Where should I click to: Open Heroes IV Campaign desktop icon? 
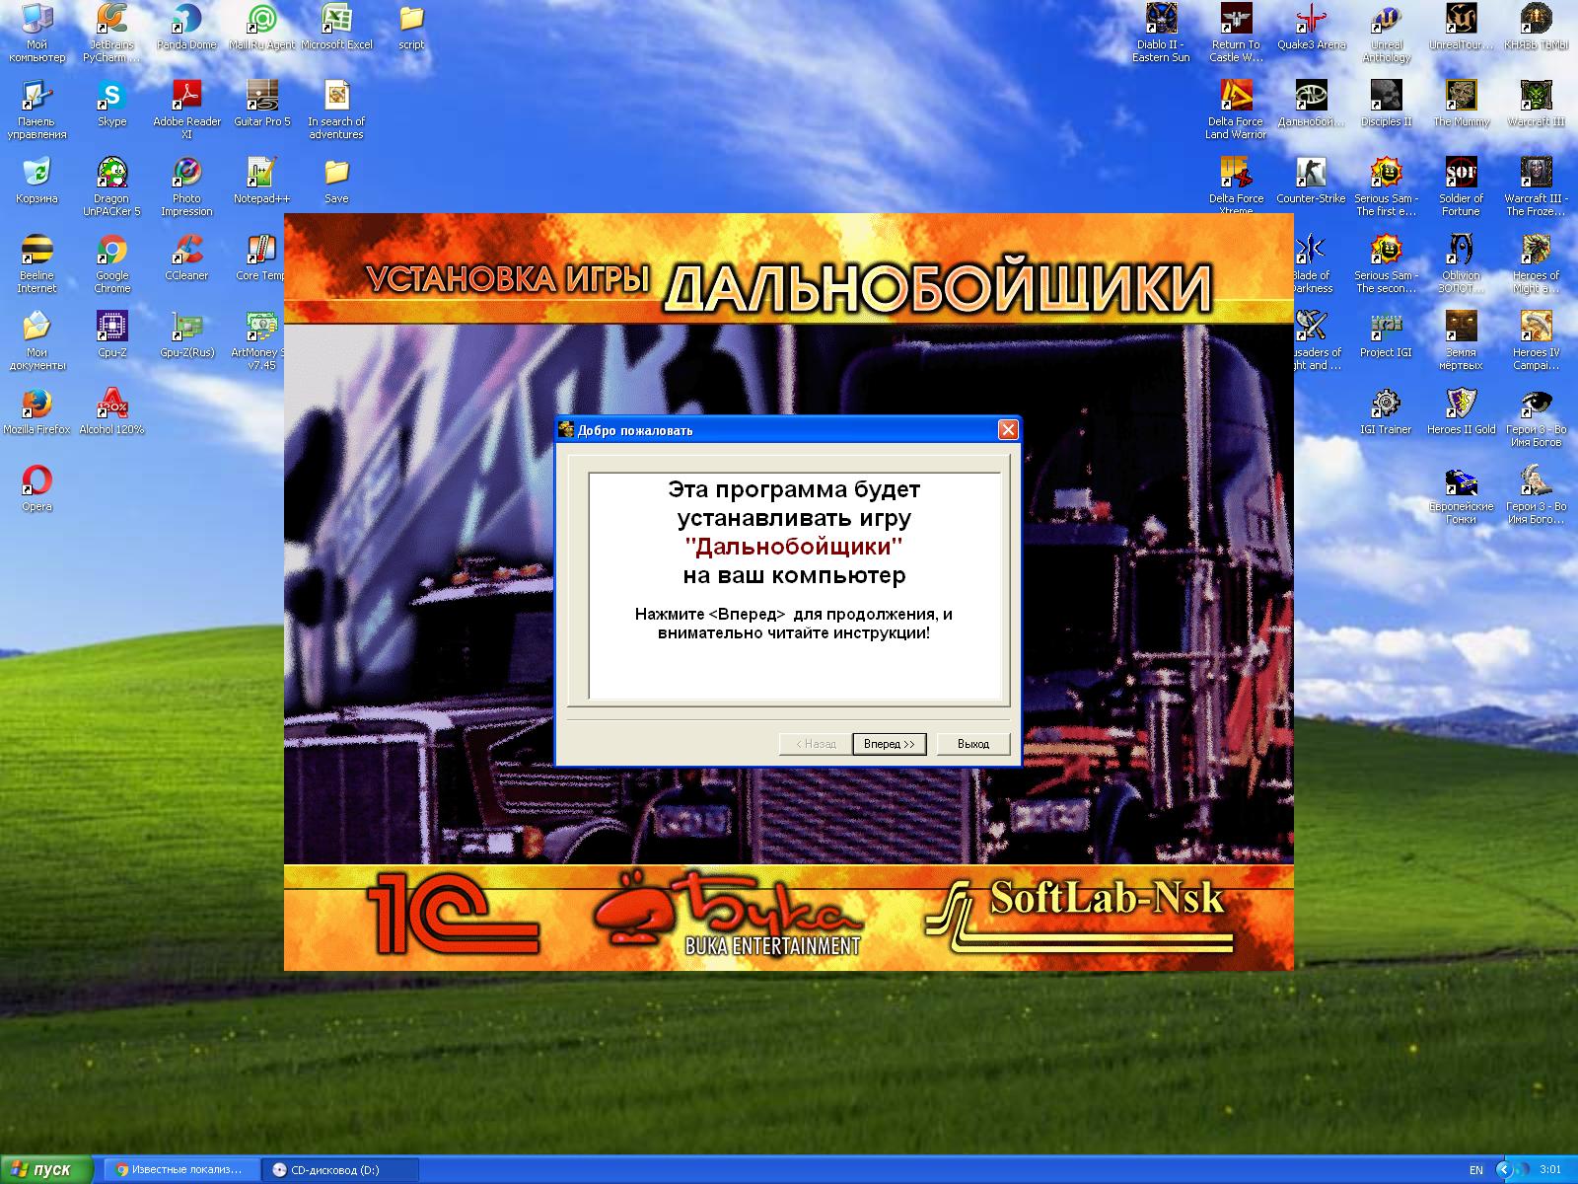click(x=1536, y=340)
